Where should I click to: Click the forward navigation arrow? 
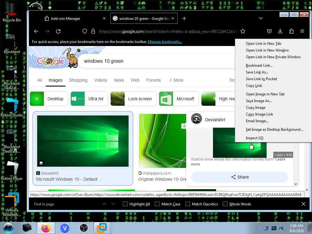pyautogui.click(x=47, y=31)
